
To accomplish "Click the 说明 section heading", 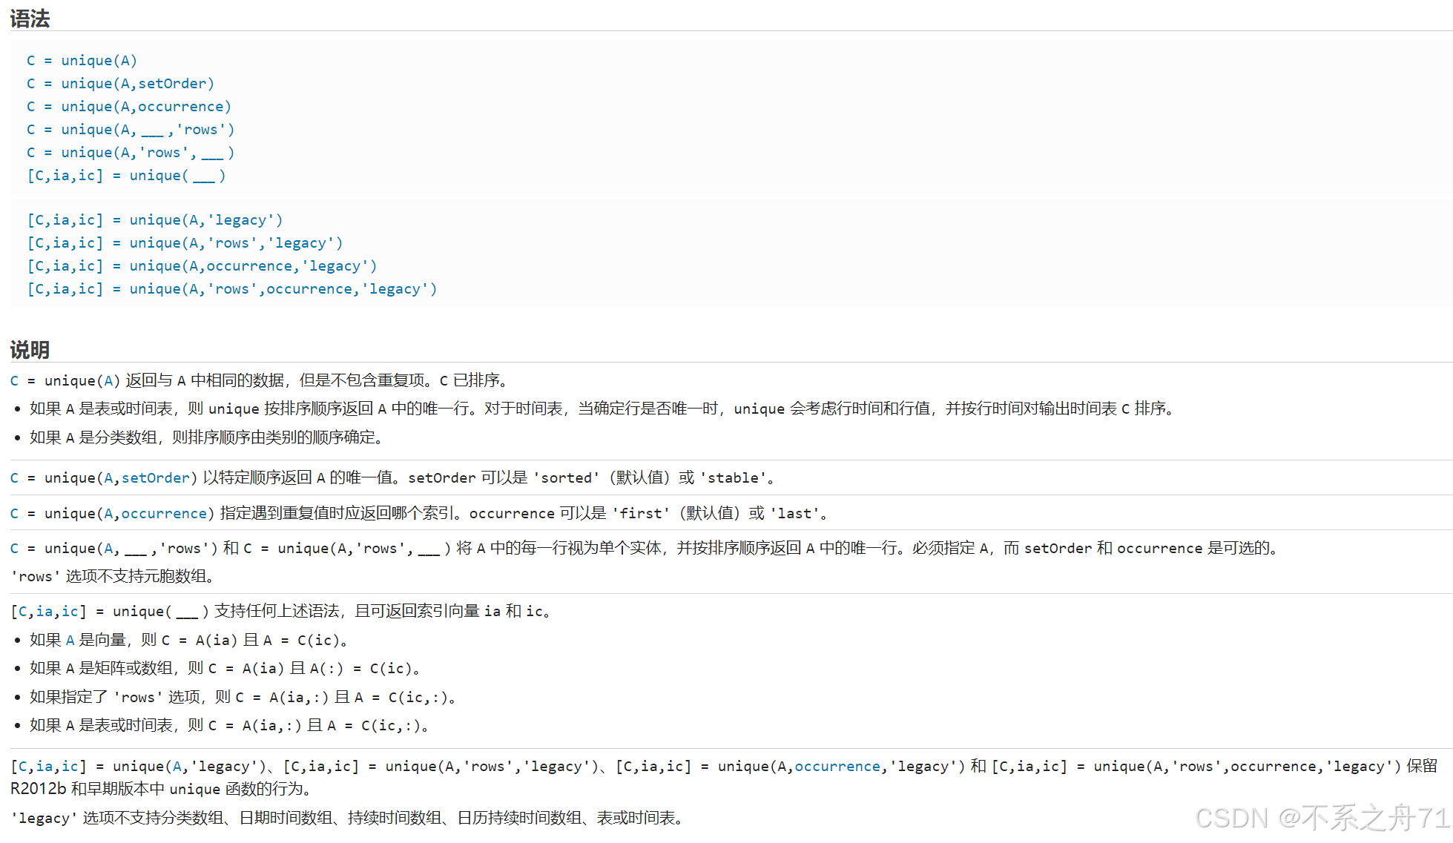I will 30,349.
